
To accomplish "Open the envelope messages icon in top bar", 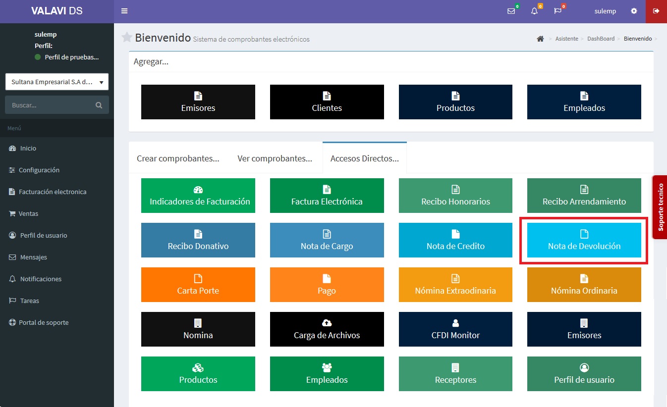I will pyautogui.click(x=511, y=11).
